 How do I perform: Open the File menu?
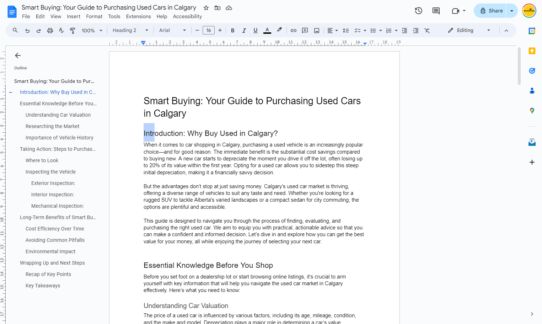coord(26,16)
